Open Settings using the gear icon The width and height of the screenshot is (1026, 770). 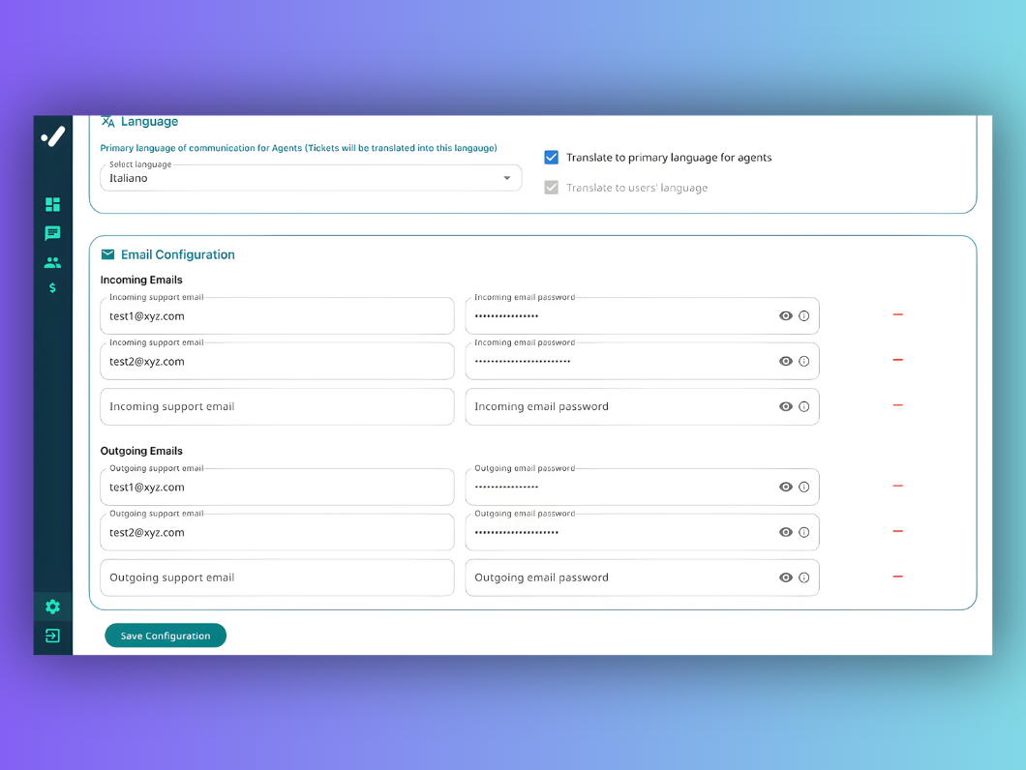point(52,607)
